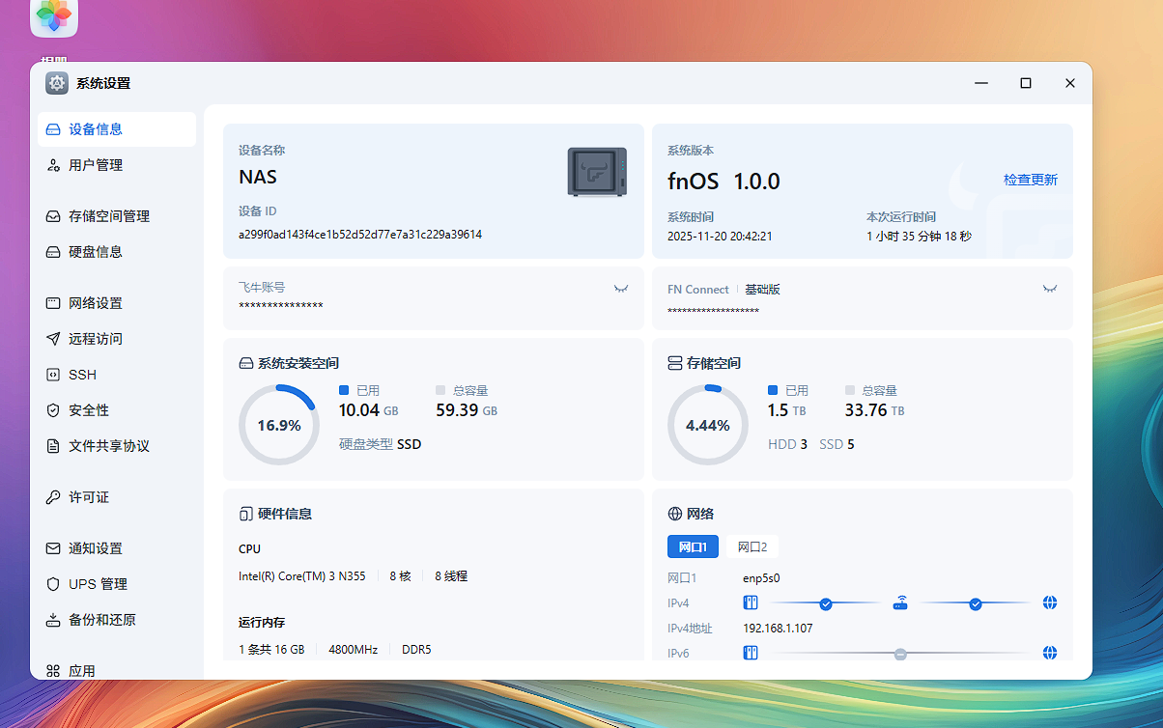The width and height of the screenshot is (1163, 728).
Task: Open 许可证 license page
Action: [x=88, y=497]
